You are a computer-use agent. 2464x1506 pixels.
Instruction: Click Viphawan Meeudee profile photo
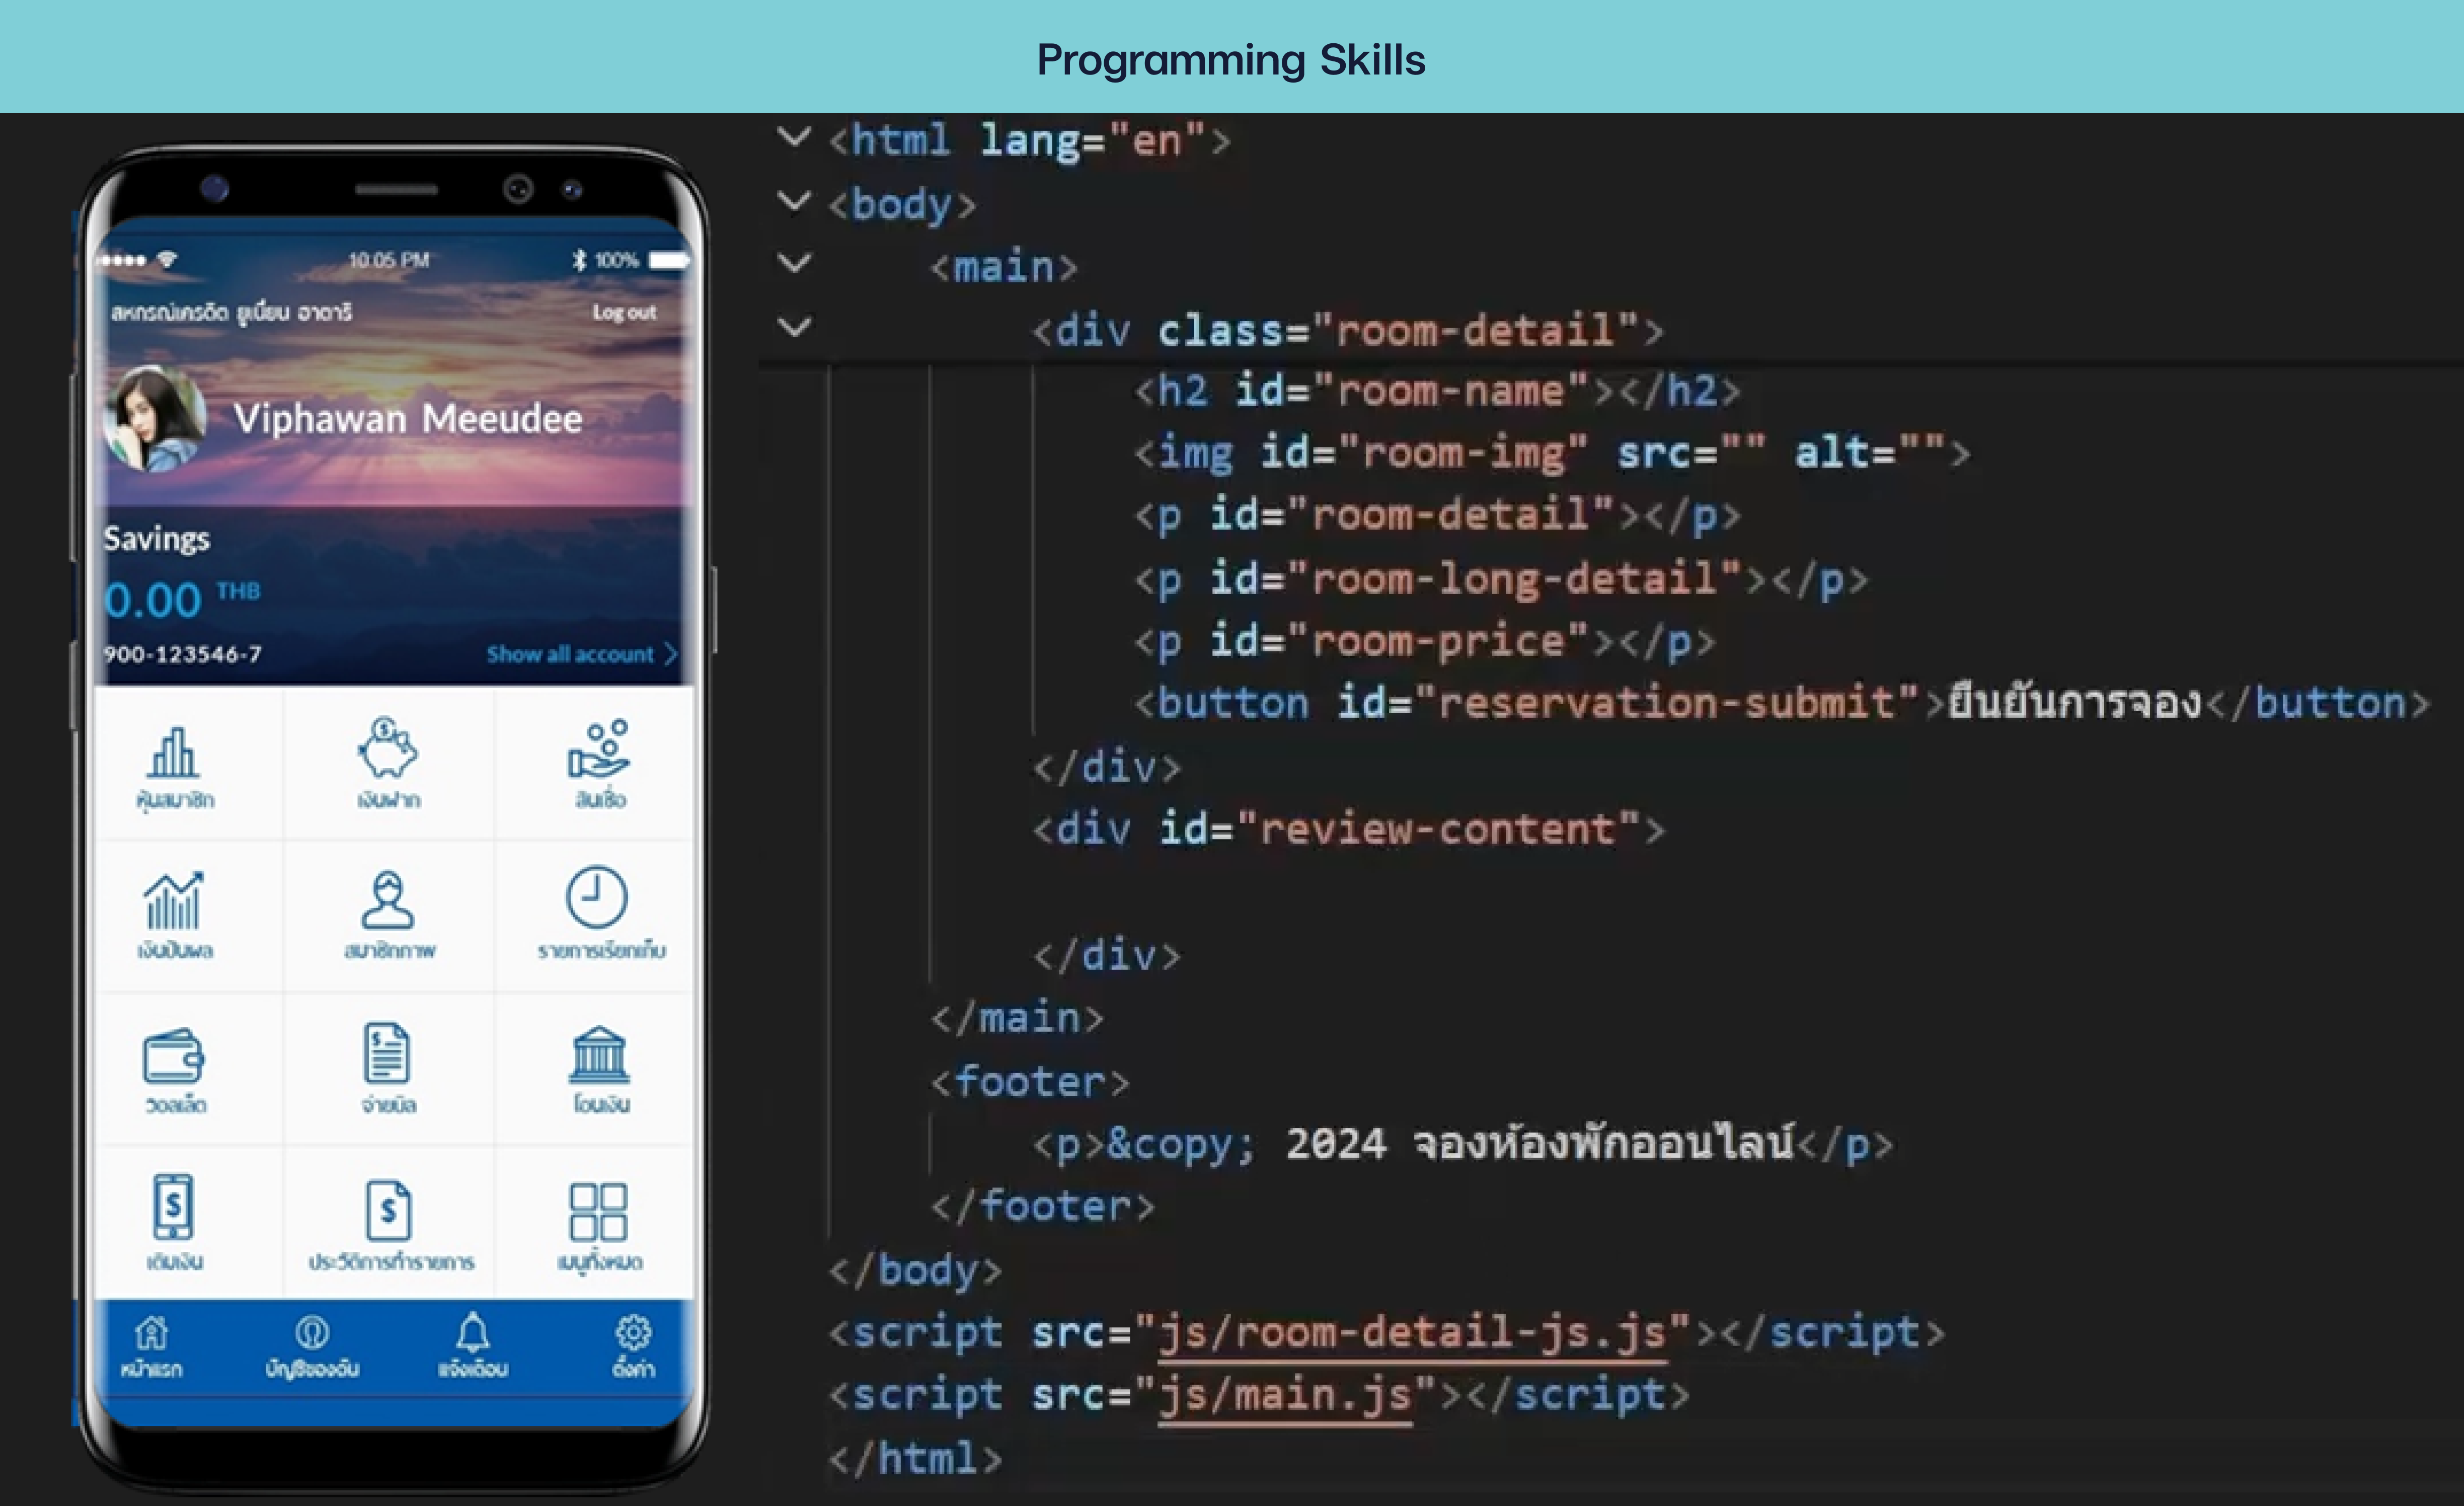(x=155, y=418)
